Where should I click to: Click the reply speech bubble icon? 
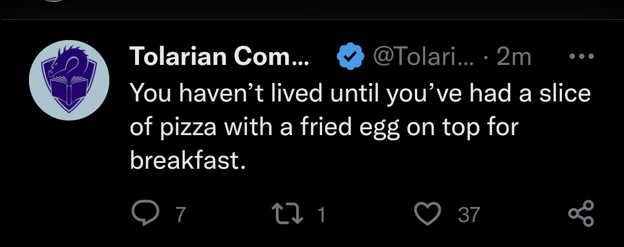145,213
